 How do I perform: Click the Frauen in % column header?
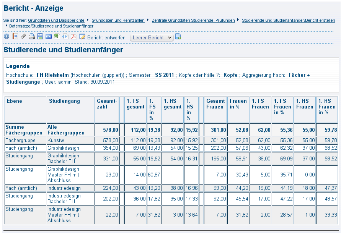(238, 110)
